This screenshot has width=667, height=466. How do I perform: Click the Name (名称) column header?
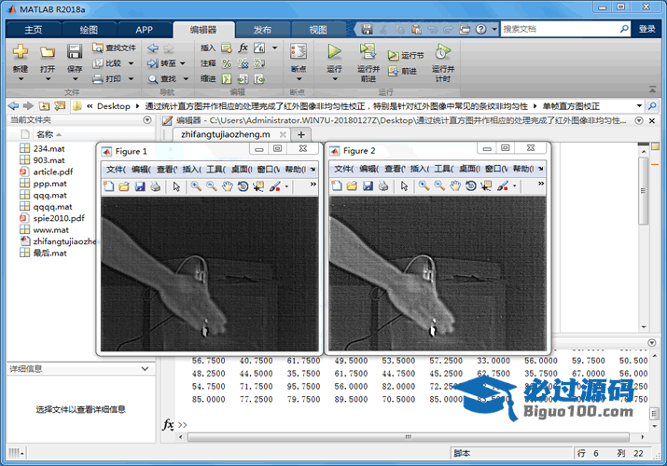click(x=45, y=134)
